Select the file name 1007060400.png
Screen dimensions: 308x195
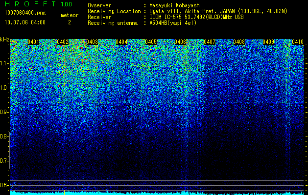25,13
